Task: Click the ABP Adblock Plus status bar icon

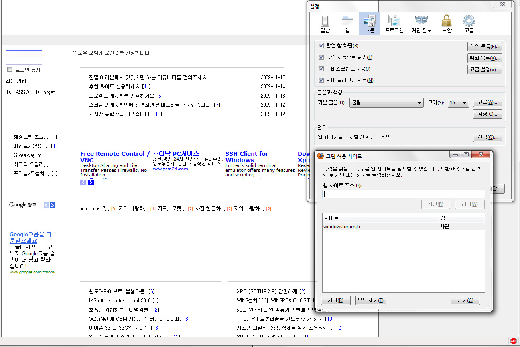Action: point(514,341)
